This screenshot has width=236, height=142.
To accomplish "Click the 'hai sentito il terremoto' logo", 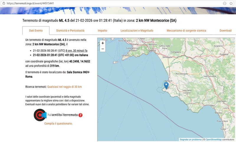I will tap(58, 115).
